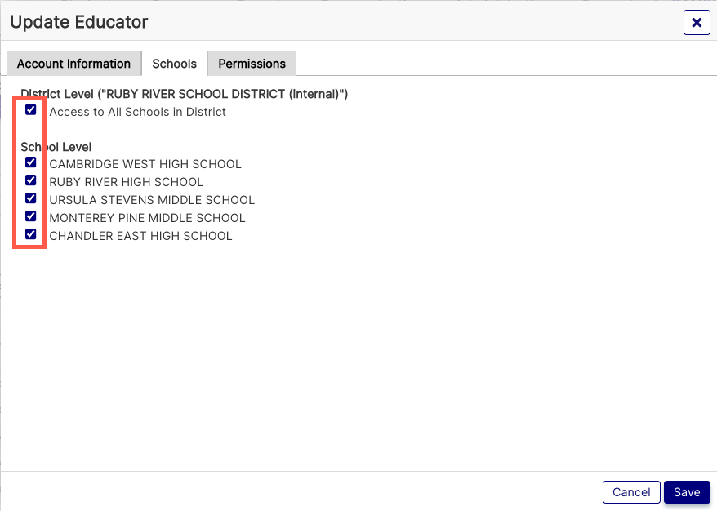Select the Schools tab

pos(174,63)
